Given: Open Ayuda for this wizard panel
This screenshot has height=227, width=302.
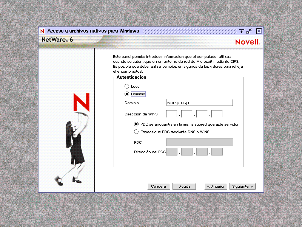Looking at the screenshot, I should [x=184, y=186].
